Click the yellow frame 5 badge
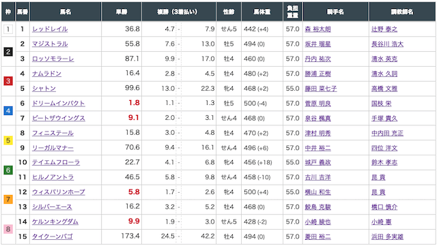The image size is (437, 246). coord(8,140)
